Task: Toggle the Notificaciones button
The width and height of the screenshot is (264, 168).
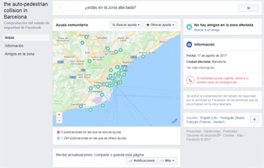Action: [x=142, y=160]
